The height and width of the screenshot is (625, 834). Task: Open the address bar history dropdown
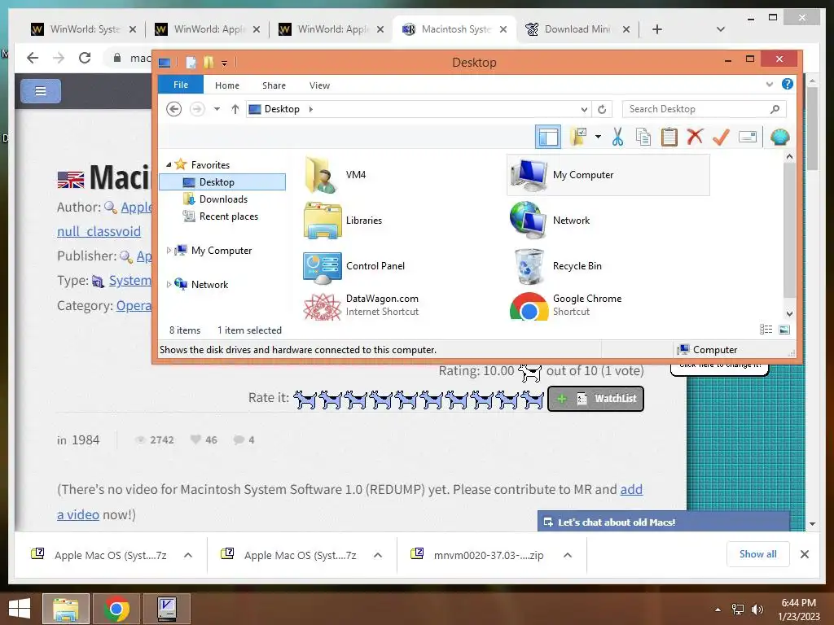tap(584, 110)
